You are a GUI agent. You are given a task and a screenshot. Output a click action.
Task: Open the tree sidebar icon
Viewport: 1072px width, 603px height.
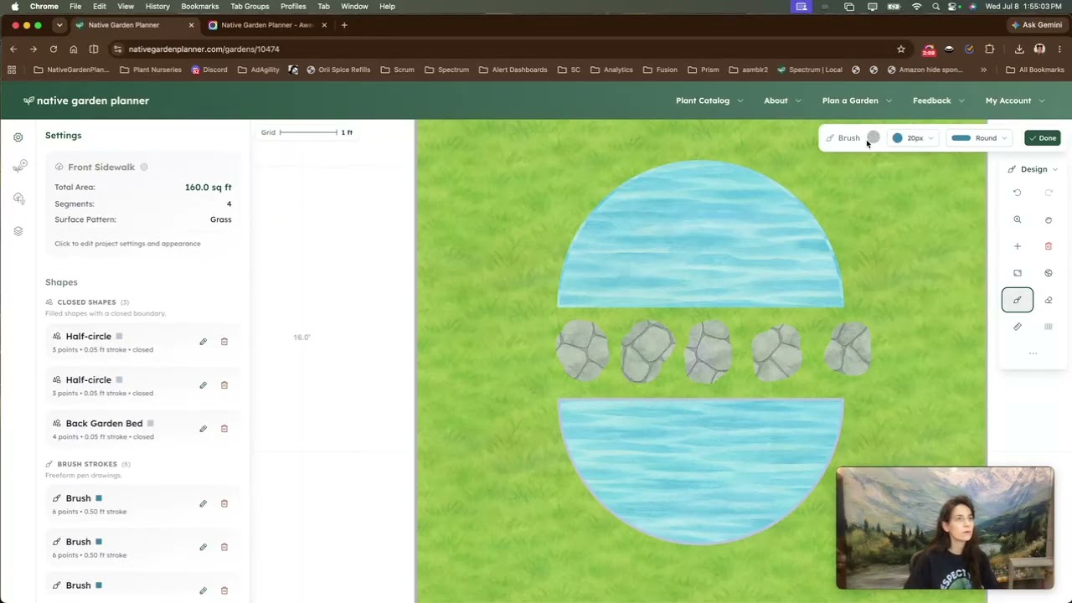18,198
